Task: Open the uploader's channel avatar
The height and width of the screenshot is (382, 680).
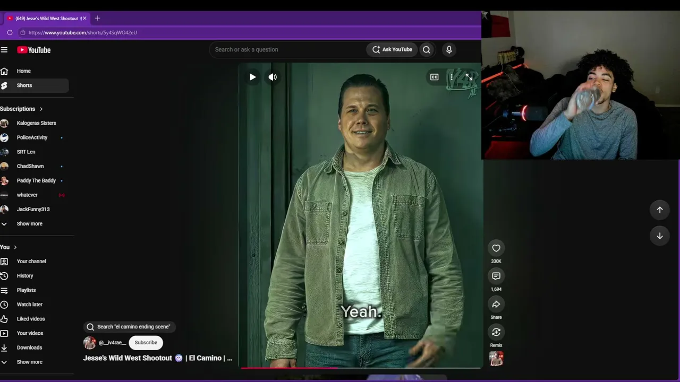Action: click(x=90, y=343)
